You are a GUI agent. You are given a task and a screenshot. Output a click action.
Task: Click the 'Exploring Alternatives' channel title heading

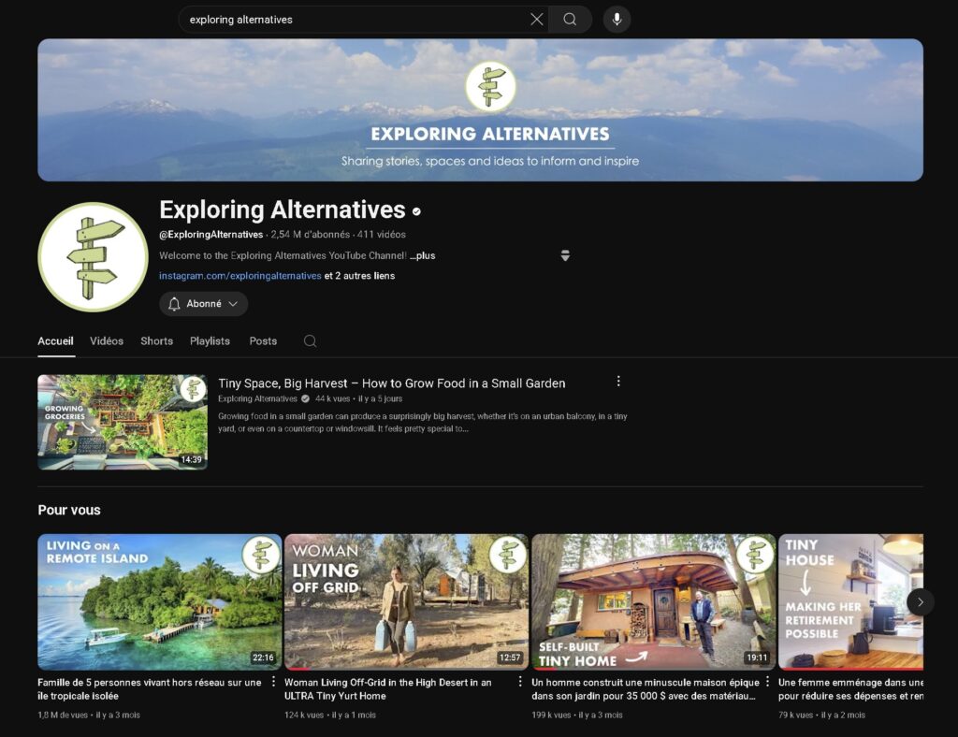coord(283,210)
